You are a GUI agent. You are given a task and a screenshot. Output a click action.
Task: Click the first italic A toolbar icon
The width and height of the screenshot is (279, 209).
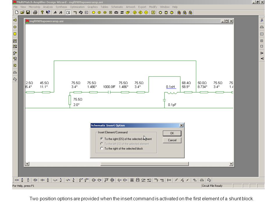point(55,12)
